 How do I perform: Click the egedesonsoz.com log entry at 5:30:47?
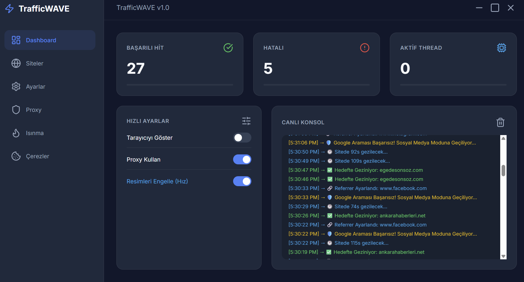(x=356, y=170)
